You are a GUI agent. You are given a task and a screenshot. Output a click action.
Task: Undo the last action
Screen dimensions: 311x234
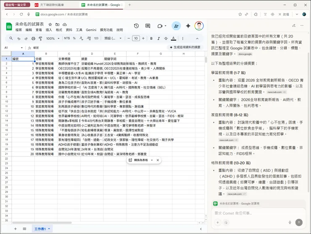[x=18, y=39]
